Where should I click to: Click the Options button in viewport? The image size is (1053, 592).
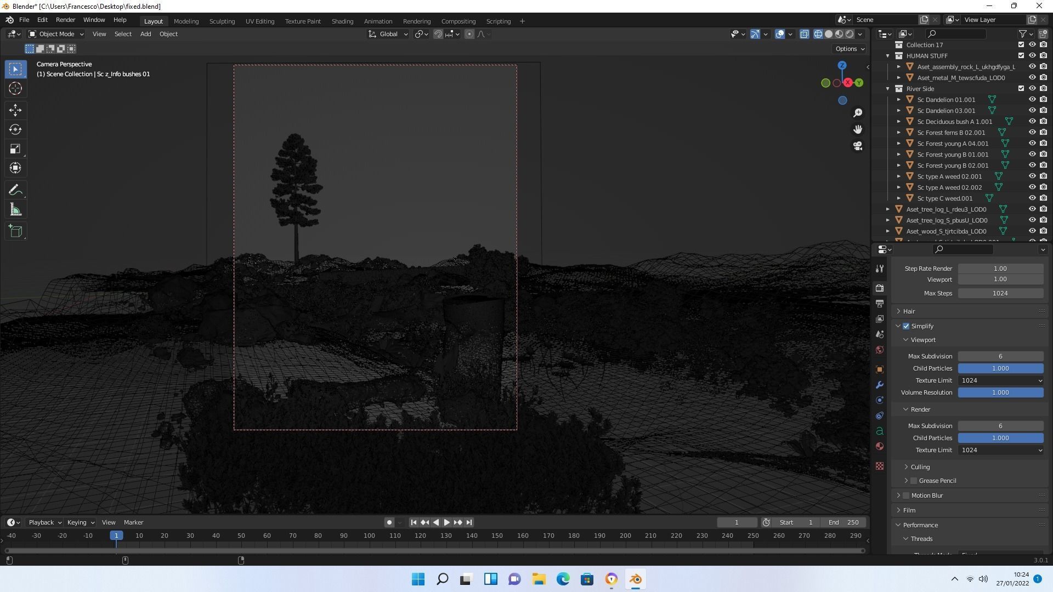(x=850, y=49)
